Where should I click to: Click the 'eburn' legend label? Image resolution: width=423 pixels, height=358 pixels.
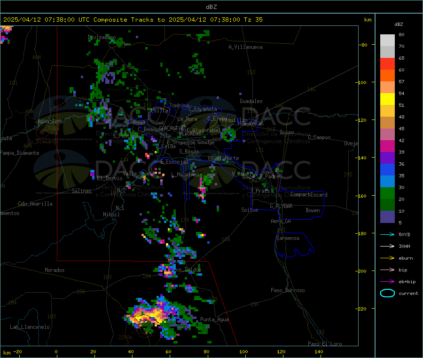(x=406, y=258)
